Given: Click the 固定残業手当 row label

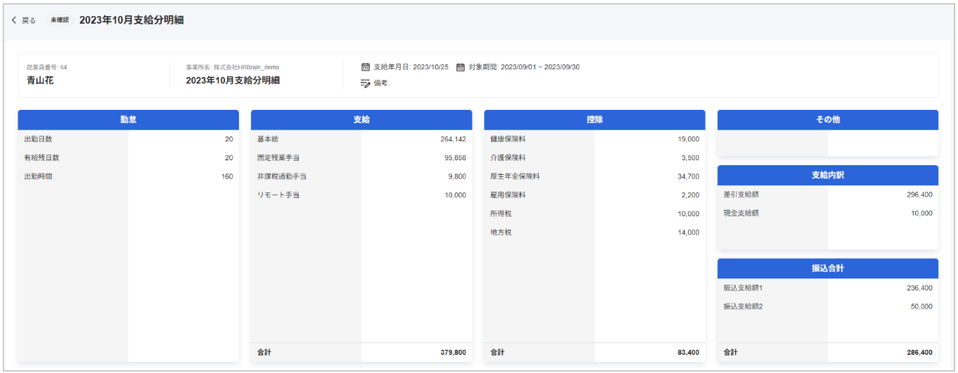Looking at the screenshot, I should [278, 157].
